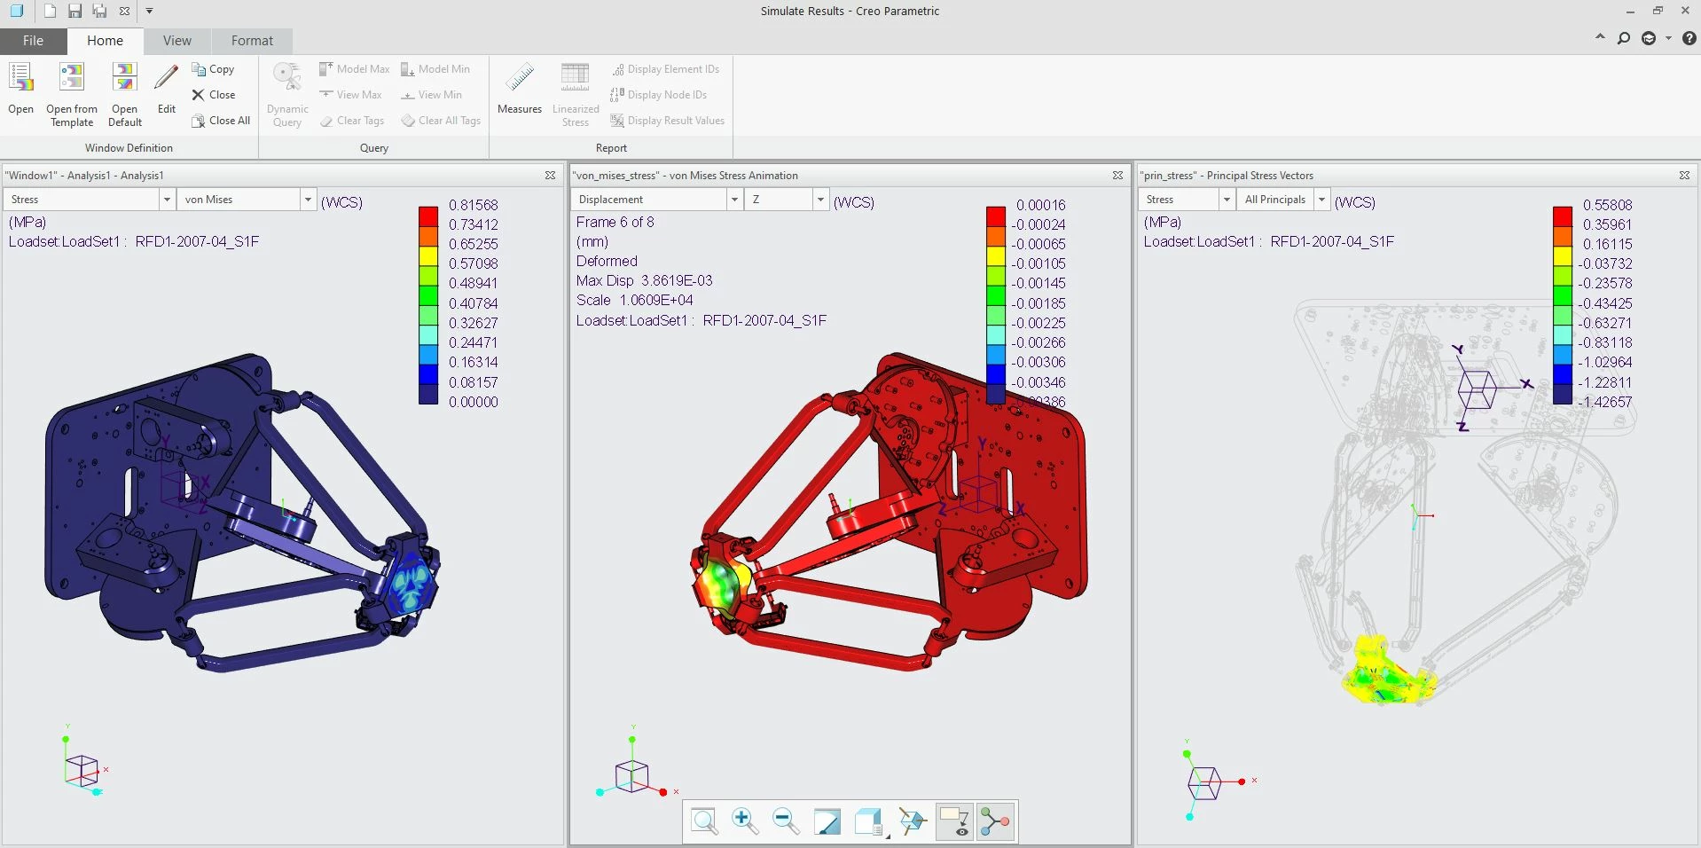Click the red swatch in Window1 legend
Screen dimensions: 1701x848
(428, 216)
